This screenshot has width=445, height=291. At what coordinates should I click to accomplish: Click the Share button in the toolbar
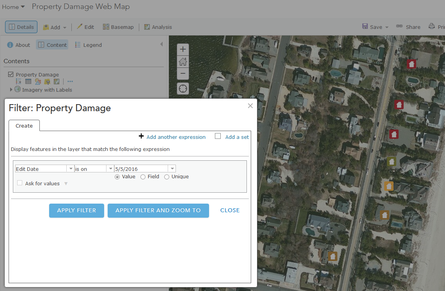tap(408, 27)
